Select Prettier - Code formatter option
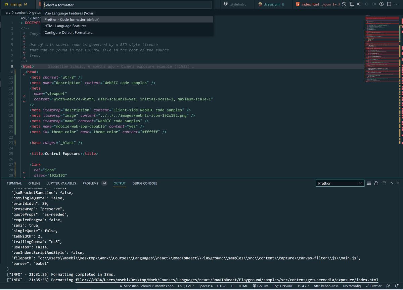This screenshot has width=403, height=290. pos(127,19)
